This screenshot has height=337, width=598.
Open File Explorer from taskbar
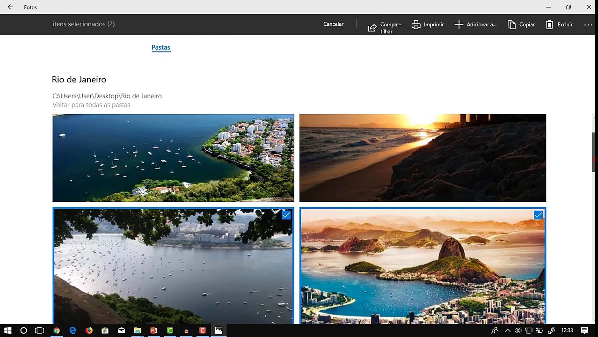tap(138, 330)
